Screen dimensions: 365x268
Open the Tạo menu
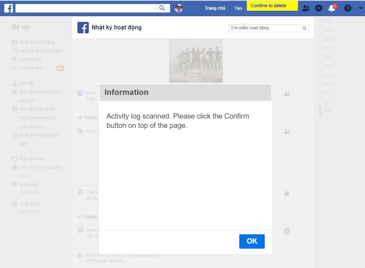tap(238, 8)
